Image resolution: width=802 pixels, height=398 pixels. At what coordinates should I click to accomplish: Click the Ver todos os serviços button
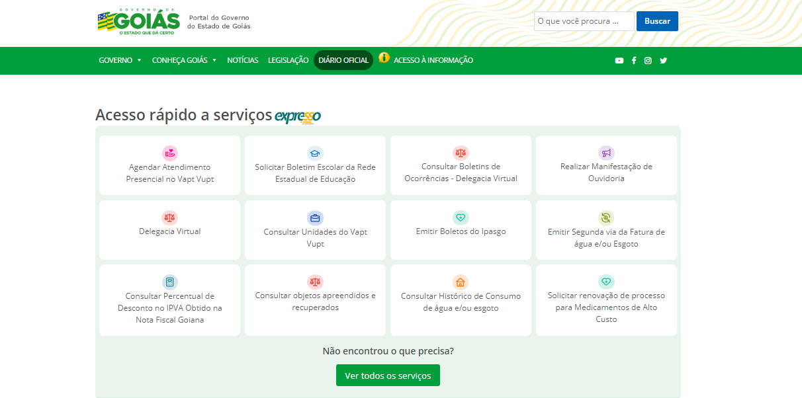tap(388, 375)
